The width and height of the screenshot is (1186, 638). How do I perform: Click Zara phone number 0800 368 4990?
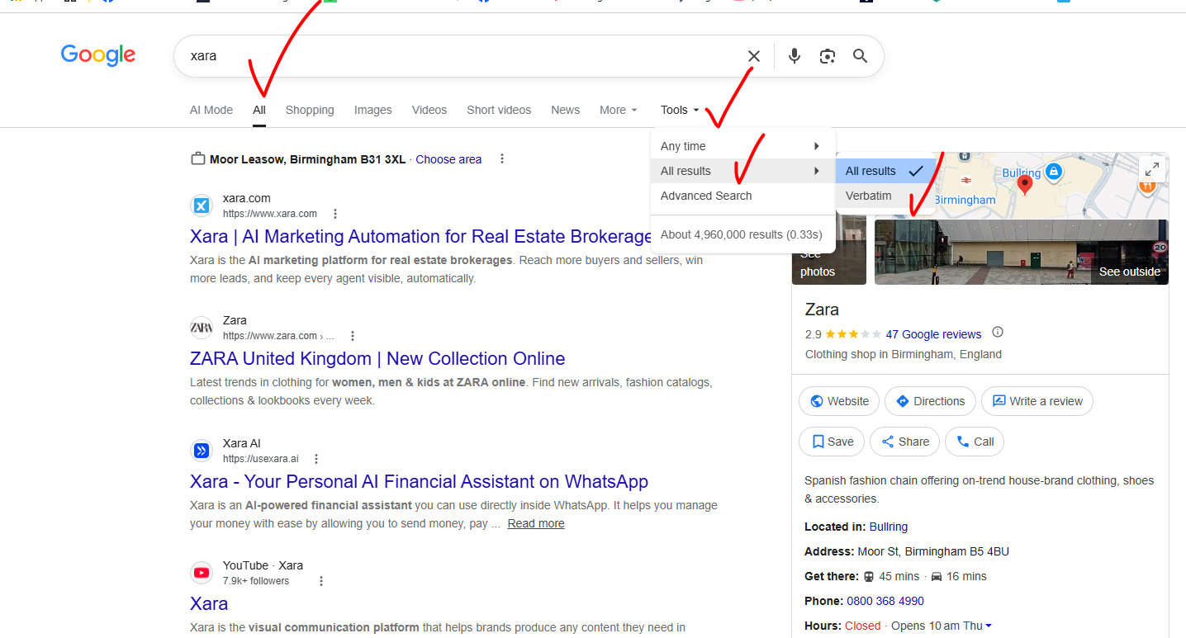pyautogui.click(x=885, y=601)
